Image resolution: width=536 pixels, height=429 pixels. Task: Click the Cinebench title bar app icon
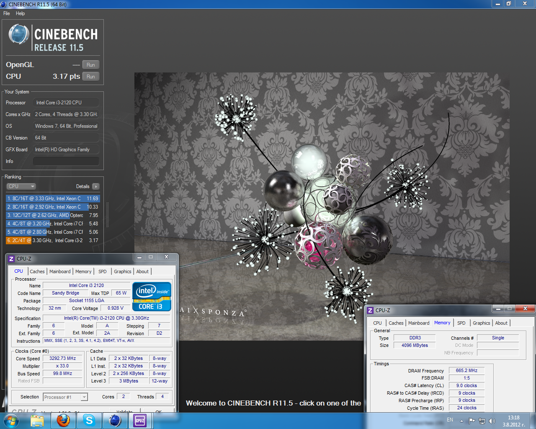pyautogui.click(x=4, y=4)
